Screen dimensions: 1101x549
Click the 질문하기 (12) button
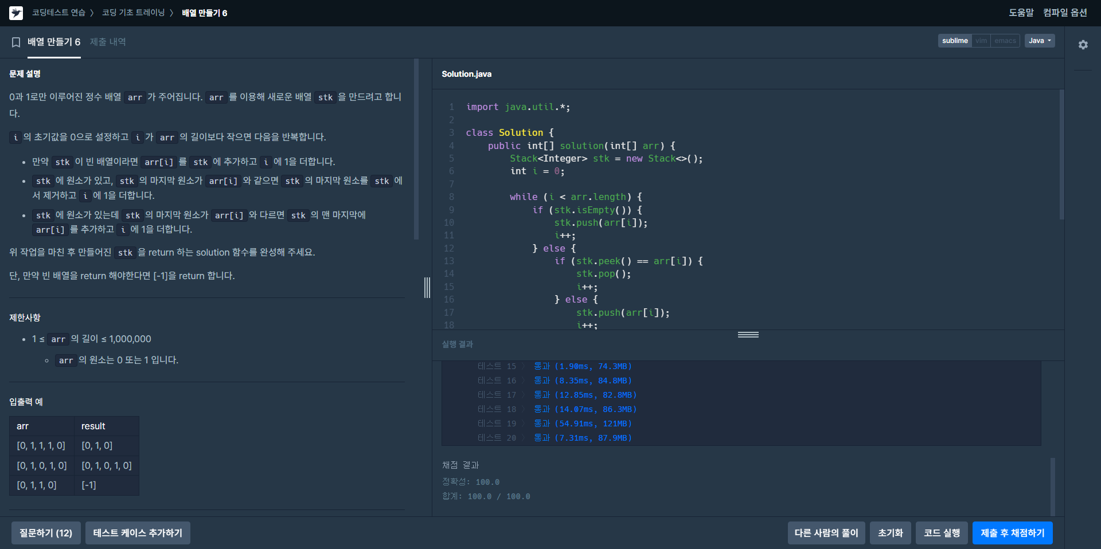click(46, 533)
